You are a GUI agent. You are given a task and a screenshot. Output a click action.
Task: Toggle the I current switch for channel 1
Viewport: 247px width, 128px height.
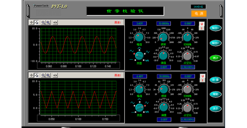(201, 28)
